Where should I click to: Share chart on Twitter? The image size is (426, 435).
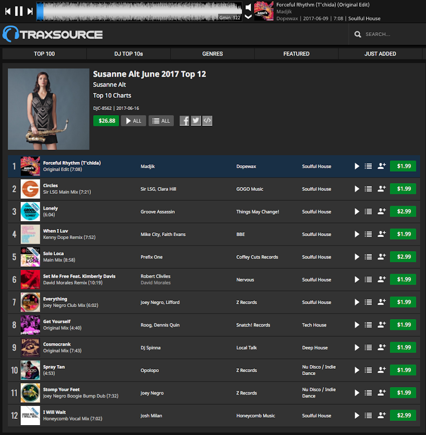[x=196, y=121]
